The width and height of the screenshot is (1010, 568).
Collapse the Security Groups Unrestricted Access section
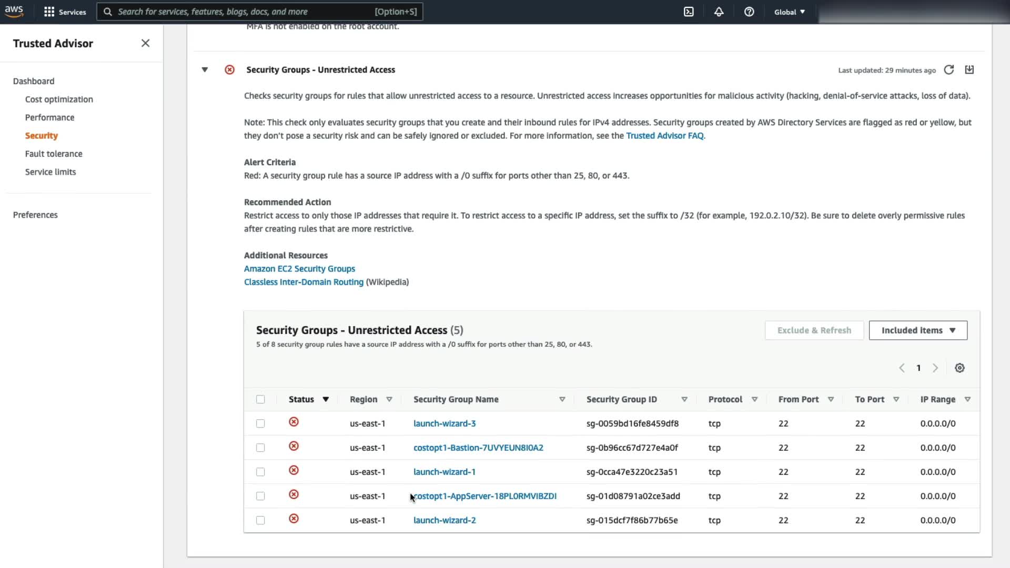click(205, 70)
